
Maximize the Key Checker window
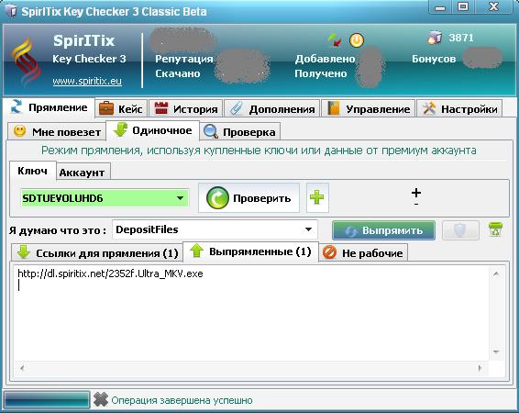tap(463, 6)
